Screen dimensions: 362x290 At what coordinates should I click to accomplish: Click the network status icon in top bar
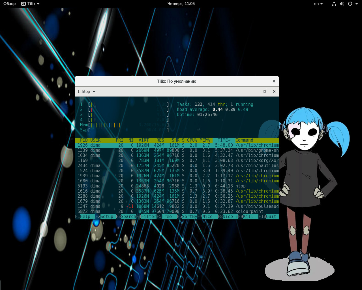[x=334, y=4]
